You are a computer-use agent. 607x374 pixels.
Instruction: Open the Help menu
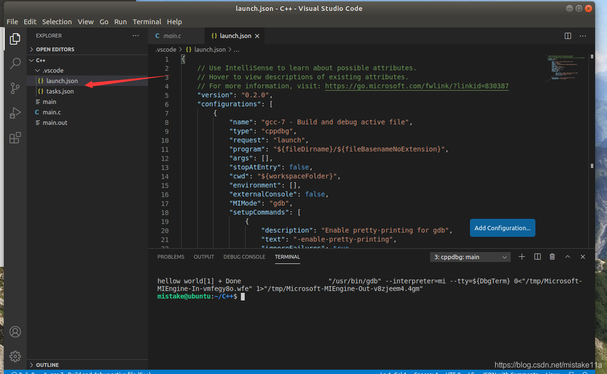pos(175,22)
